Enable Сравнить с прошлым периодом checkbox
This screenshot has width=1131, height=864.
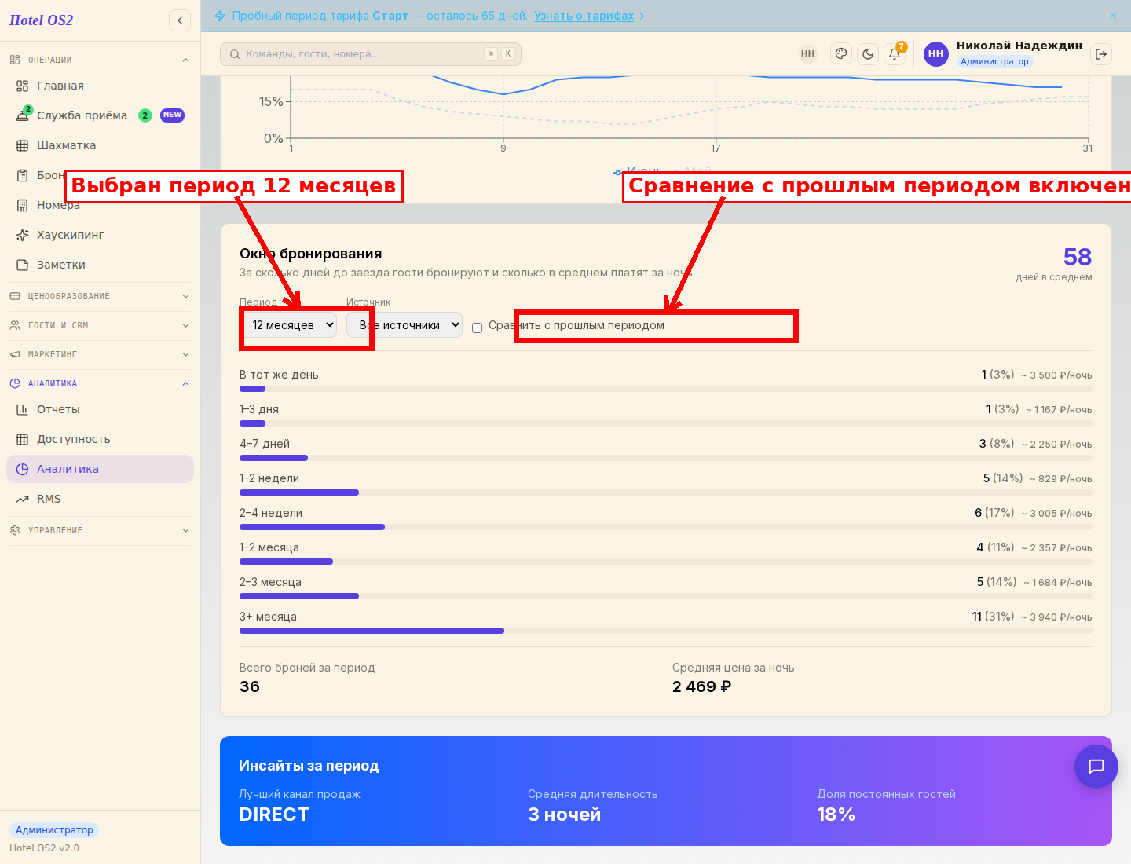coord(477,328)
